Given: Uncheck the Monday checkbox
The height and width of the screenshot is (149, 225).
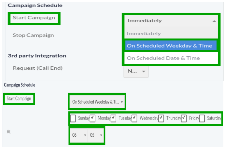Looking at the screenshot, I should (x=93, y=118).
